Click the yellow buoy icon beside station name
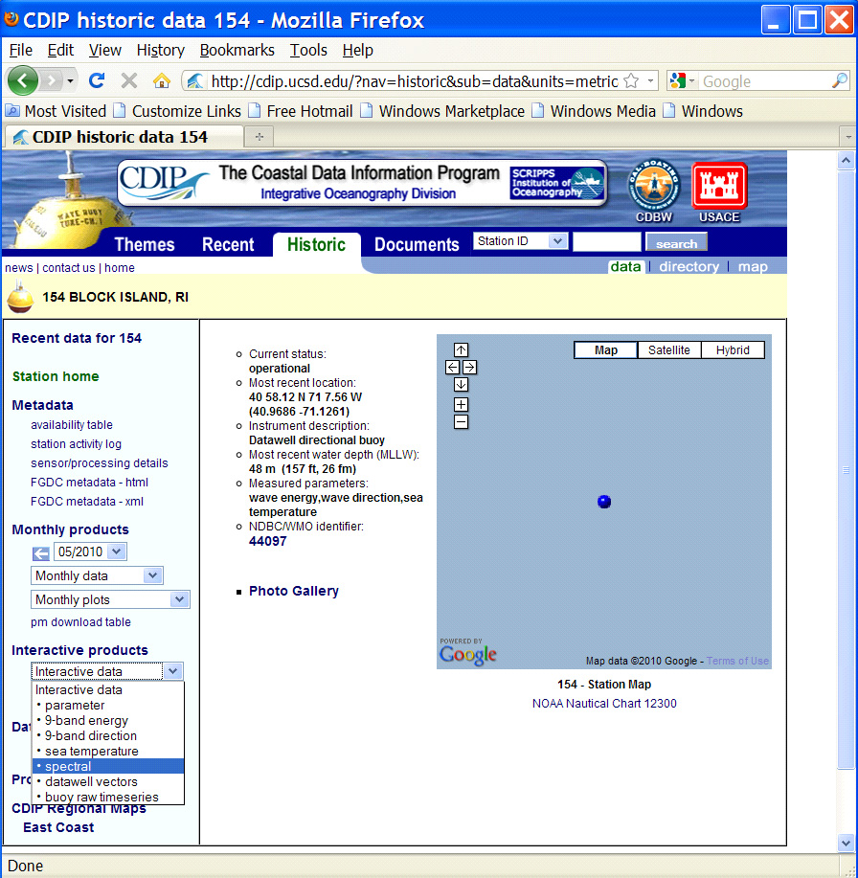This screenshot has width=858, height=878. 20,297
